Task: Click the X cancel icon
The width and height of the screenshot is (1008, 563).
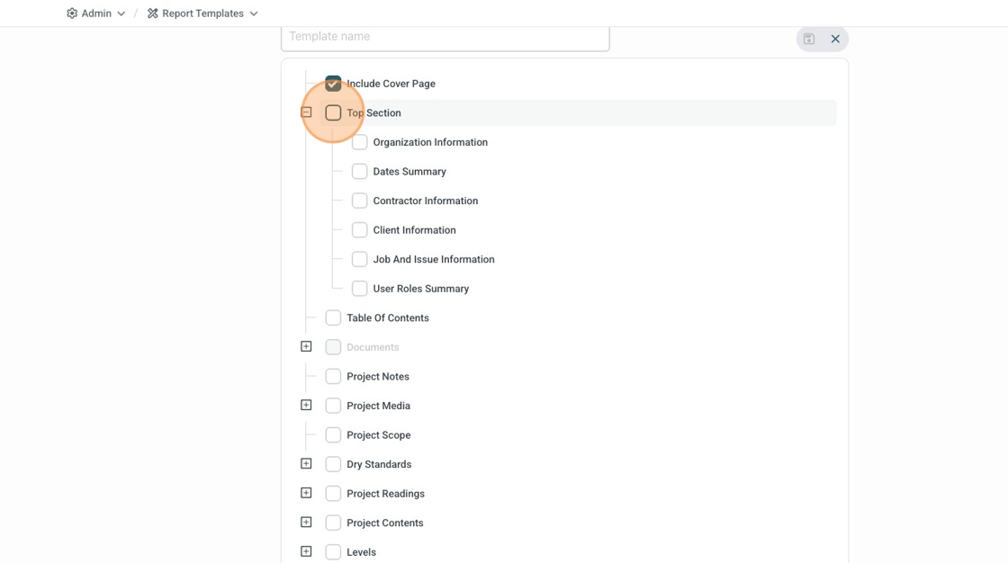Action: tap(835, 39)
